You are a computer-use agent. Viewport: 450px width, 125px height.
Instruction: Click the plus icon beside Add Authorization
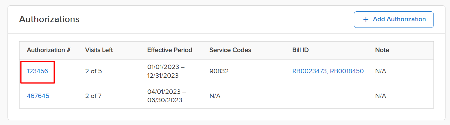[x=366, y=19]
